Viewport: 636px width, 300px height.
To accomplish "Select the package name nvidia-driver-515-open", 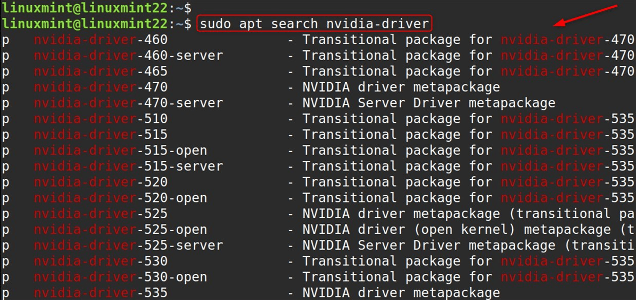I will pyautogui.click(x=121, y=151).
